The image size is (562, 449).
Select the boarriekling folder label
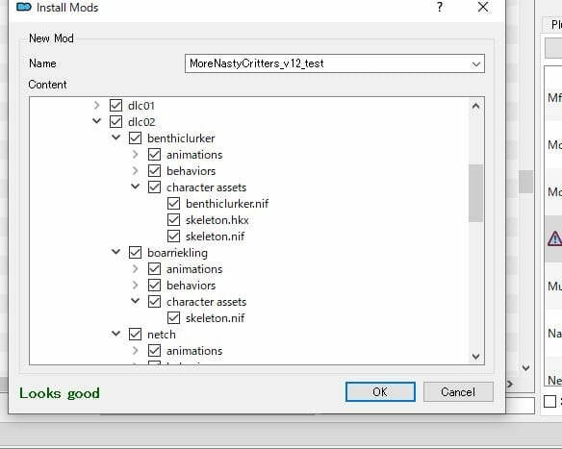pos(177,253)
